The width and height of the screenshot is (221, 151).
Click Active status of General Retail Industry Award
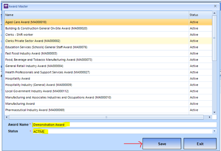pos(194,66)
